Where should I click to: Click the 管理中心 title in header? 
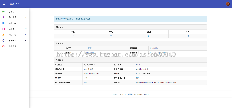[x=14, y=4]
